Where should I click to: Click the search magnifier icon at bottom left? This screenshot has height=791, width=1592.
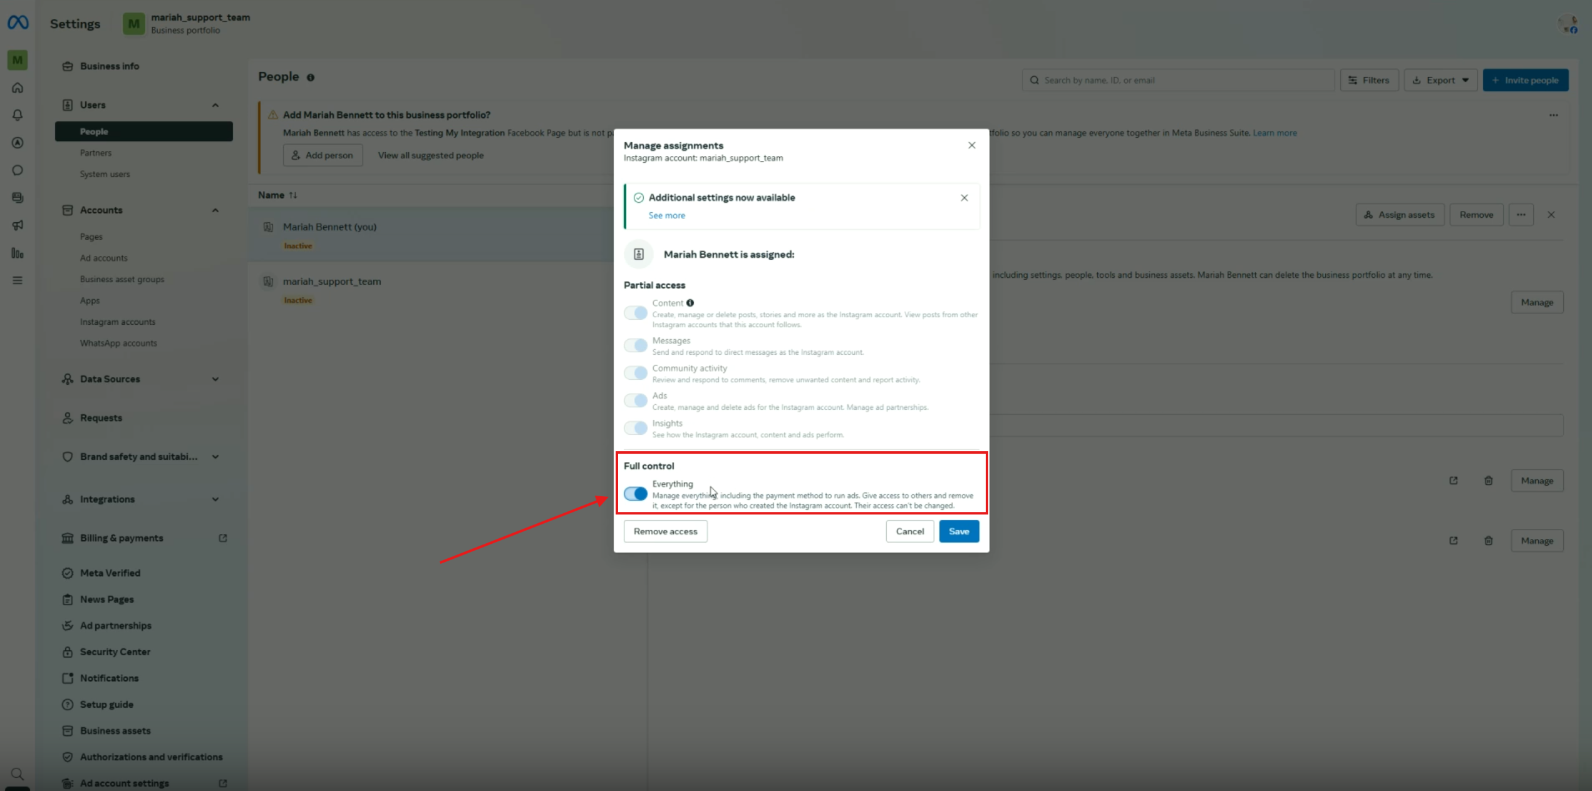[x=18, y=774]
